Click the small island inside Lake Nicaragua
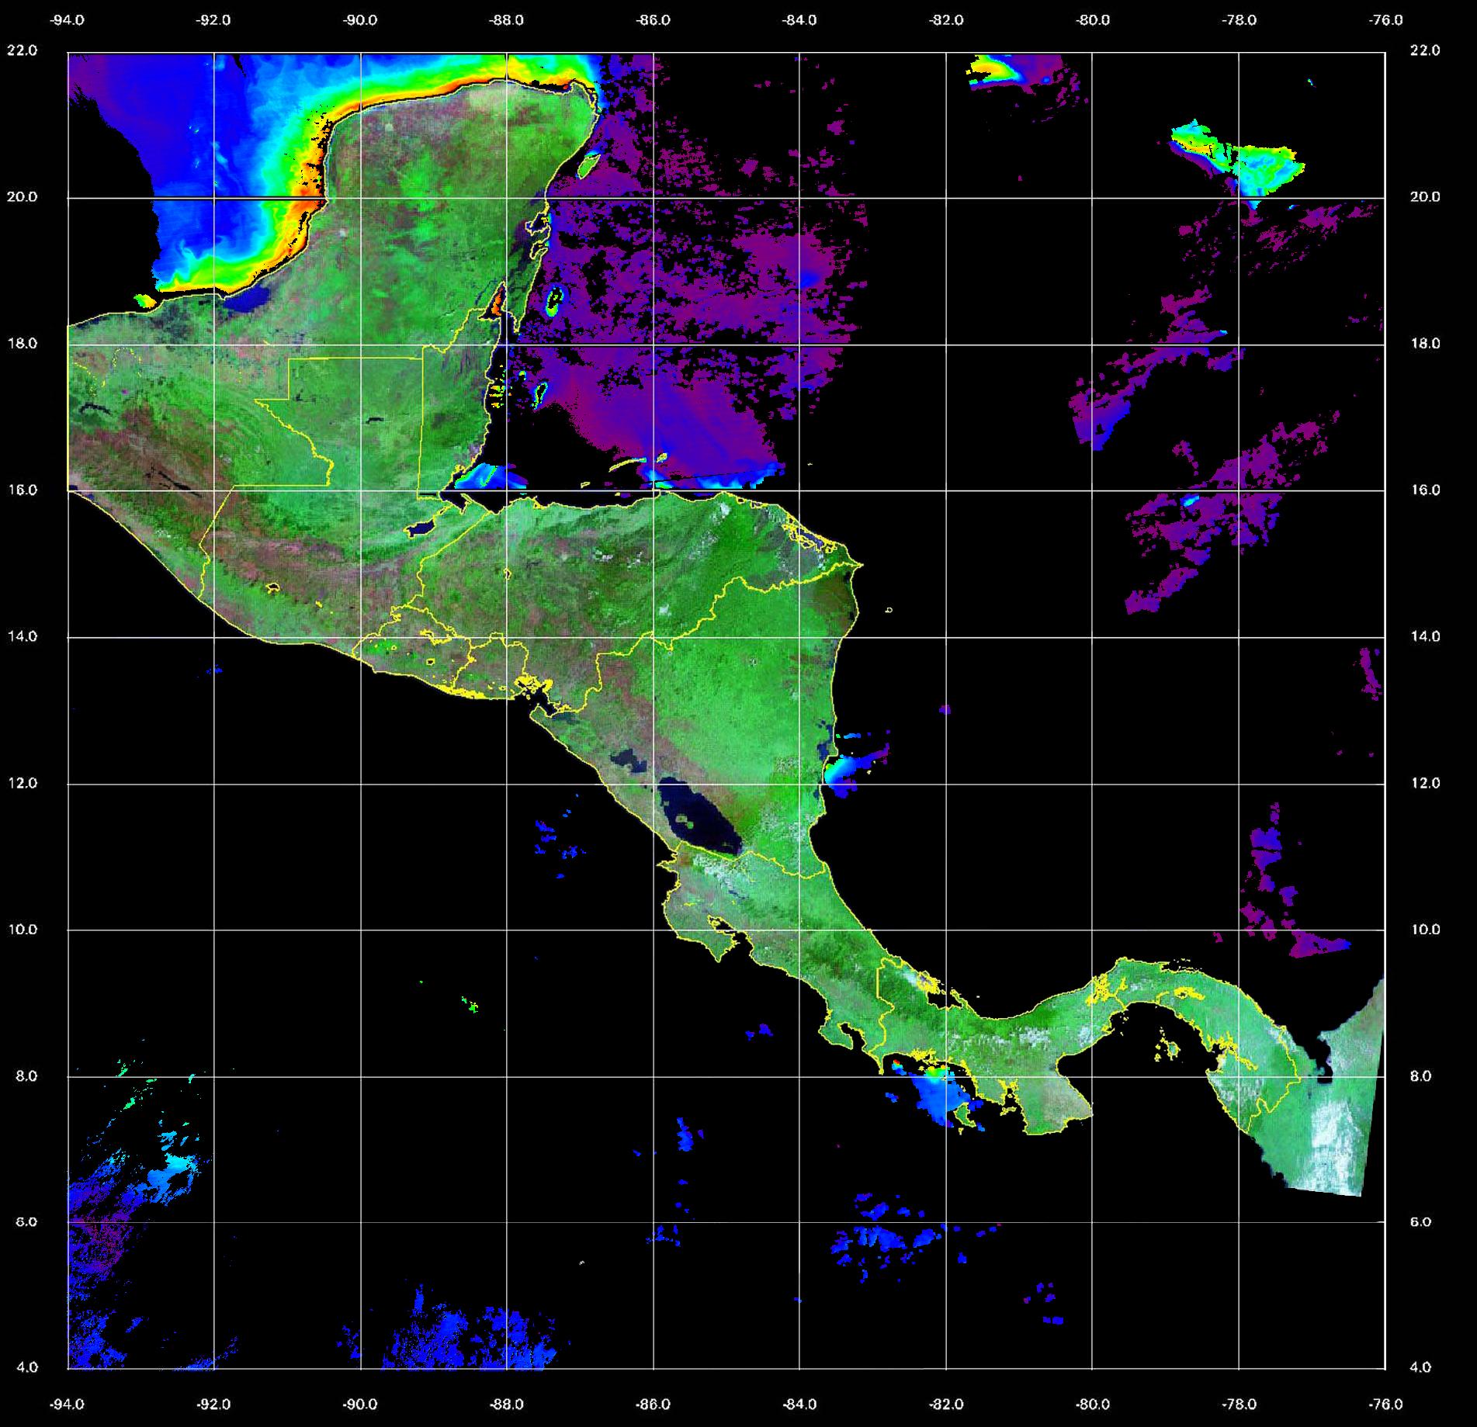This screenshot has width=1477, height=1427. (685, 818)
